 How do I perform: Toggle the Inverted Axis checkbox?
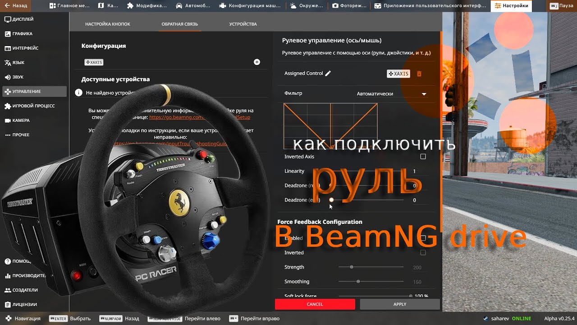coord(423,157)
